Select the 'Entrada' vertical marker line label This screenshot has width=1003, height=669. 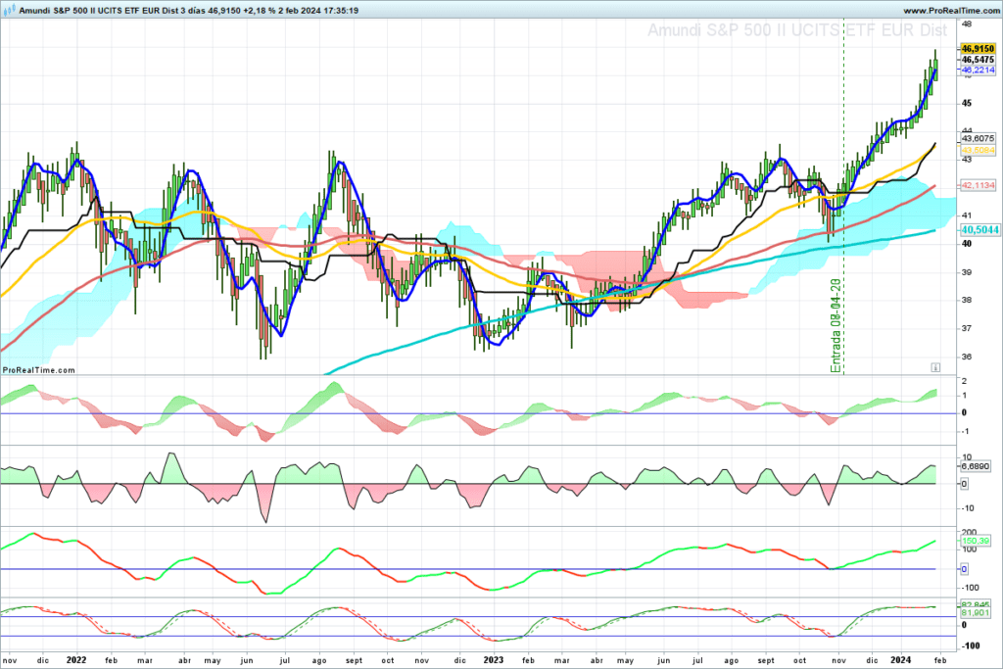[x=836, y=325]
